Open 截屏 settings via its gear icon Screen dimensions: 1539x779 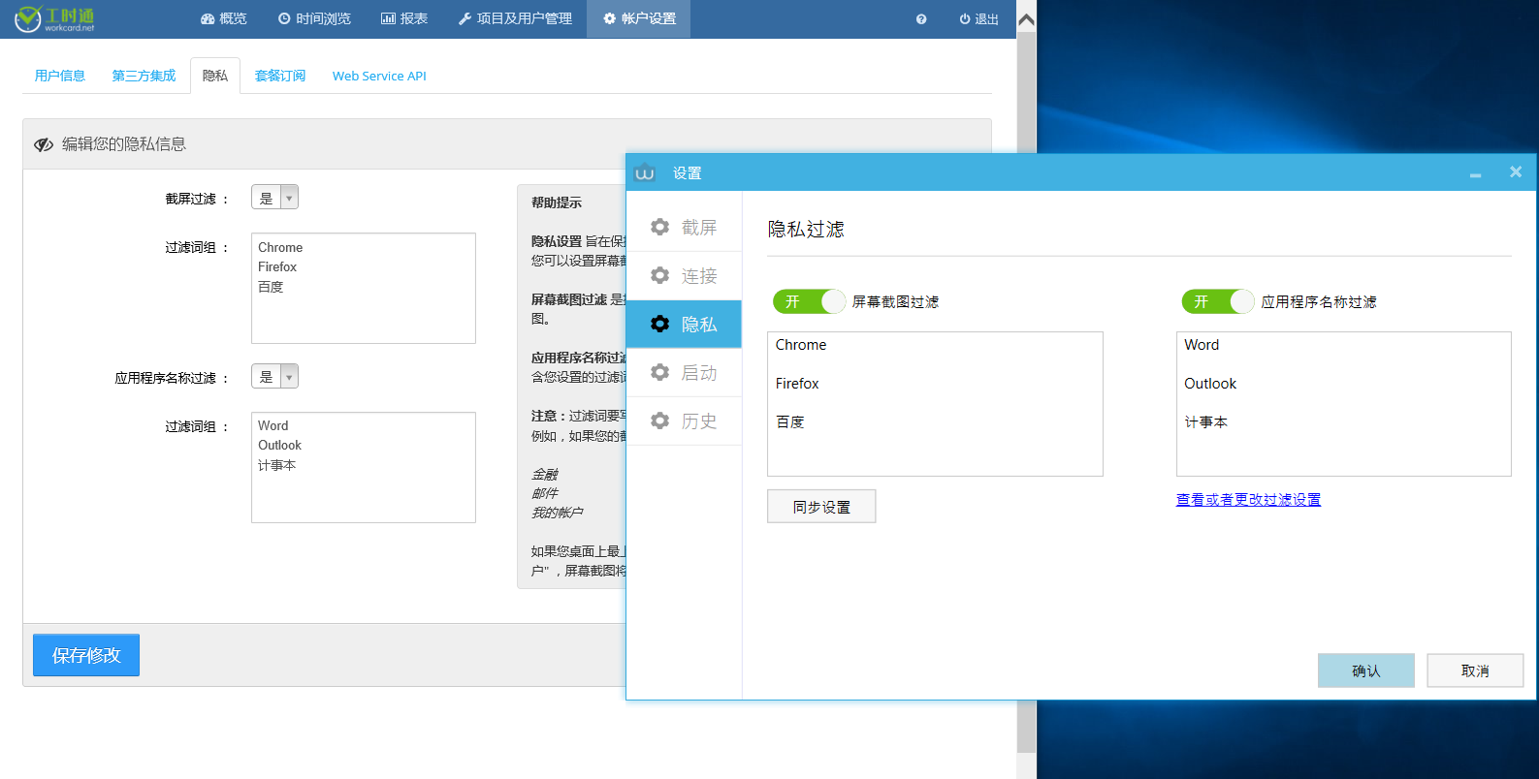pos(660,227)
